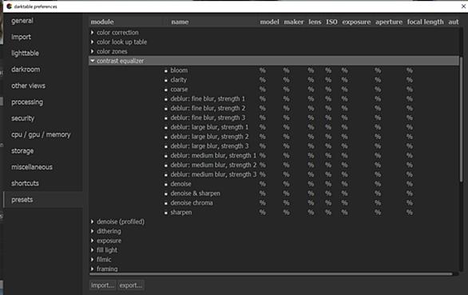Click the import... button
Screen dimensions: 468x295
[x=103, y=285]
